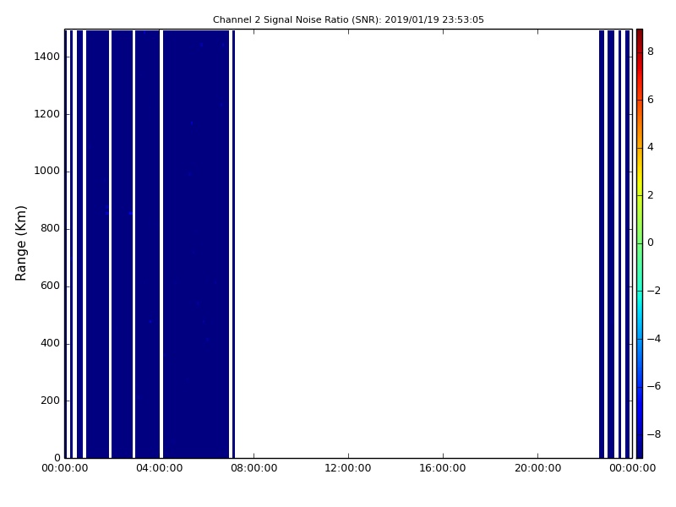The width and height of the screenshot is (676, 507).
Task: Click the x-axis time label 20:00:00
Action: (537, 468)
